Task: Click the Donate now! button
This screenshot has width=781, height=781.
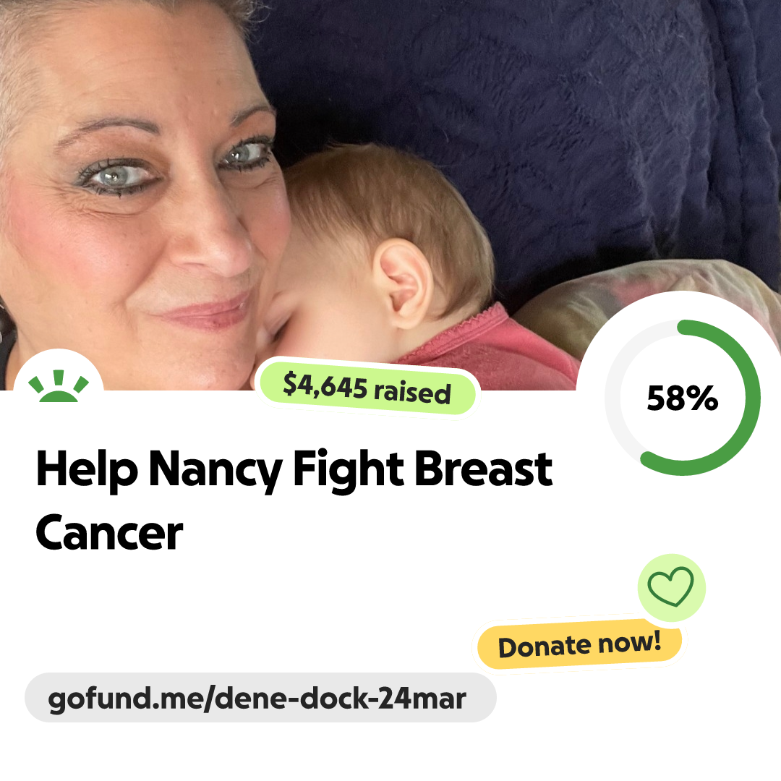Action: pos(579,645)
